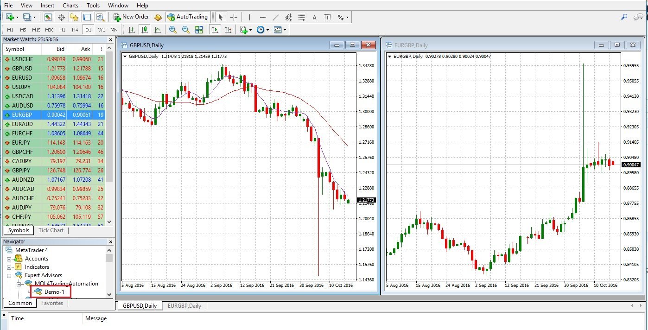This screenshot has width=648, height=330.
Task: Toggle the AutoTrading button
Action: [187, 17]
